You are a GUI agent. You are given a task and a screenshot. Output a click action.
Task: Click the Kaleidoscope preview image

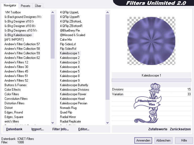click(151, 41)
